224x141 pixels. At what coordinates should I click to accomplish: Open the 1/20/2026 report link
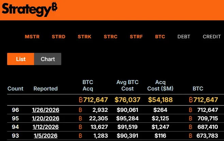pos(46,118)
